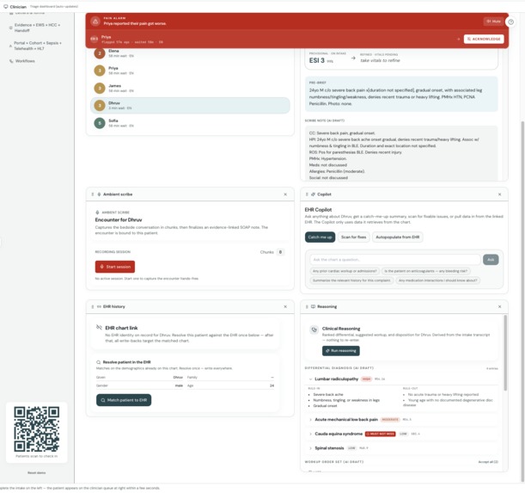The height and width of the screenshot is (493, 525).
Task: Close the Ambient scribe panel
Action: tap(285, 194)
